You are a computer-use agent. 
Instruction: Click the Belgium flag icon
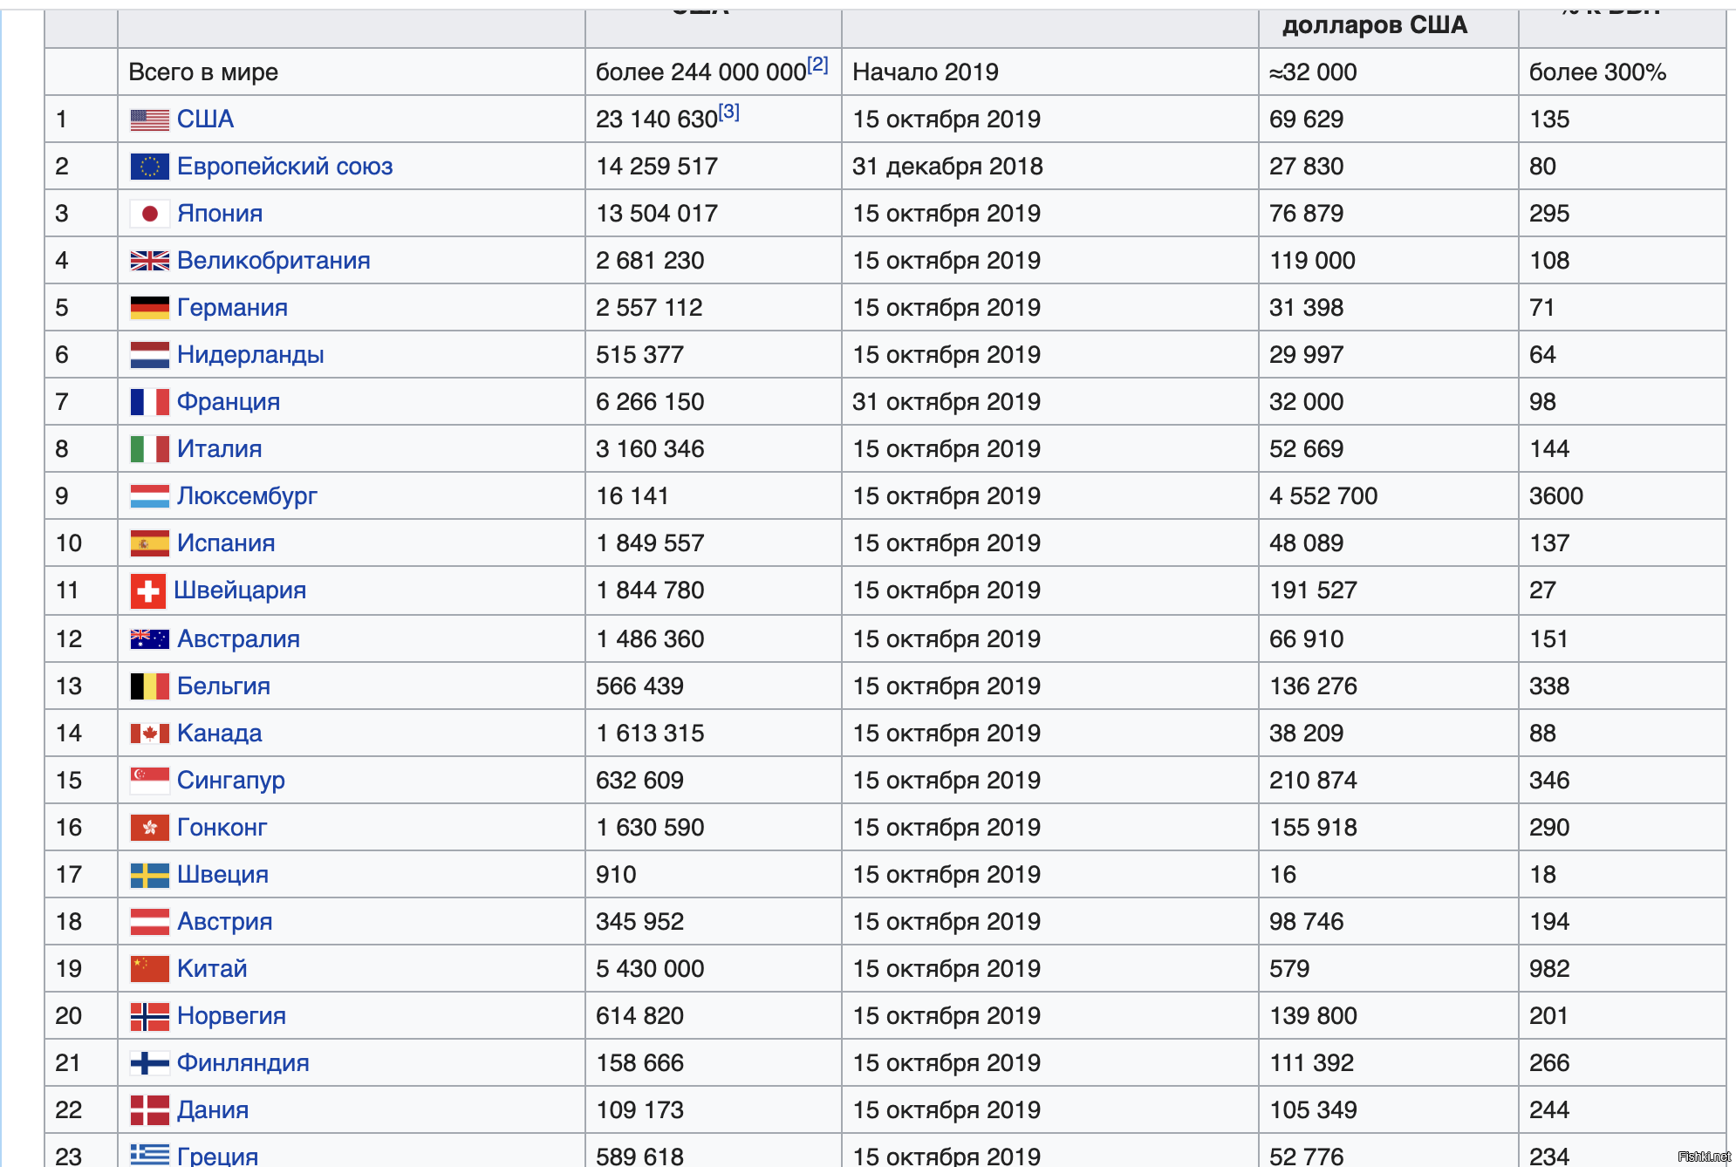coord(149,686)
